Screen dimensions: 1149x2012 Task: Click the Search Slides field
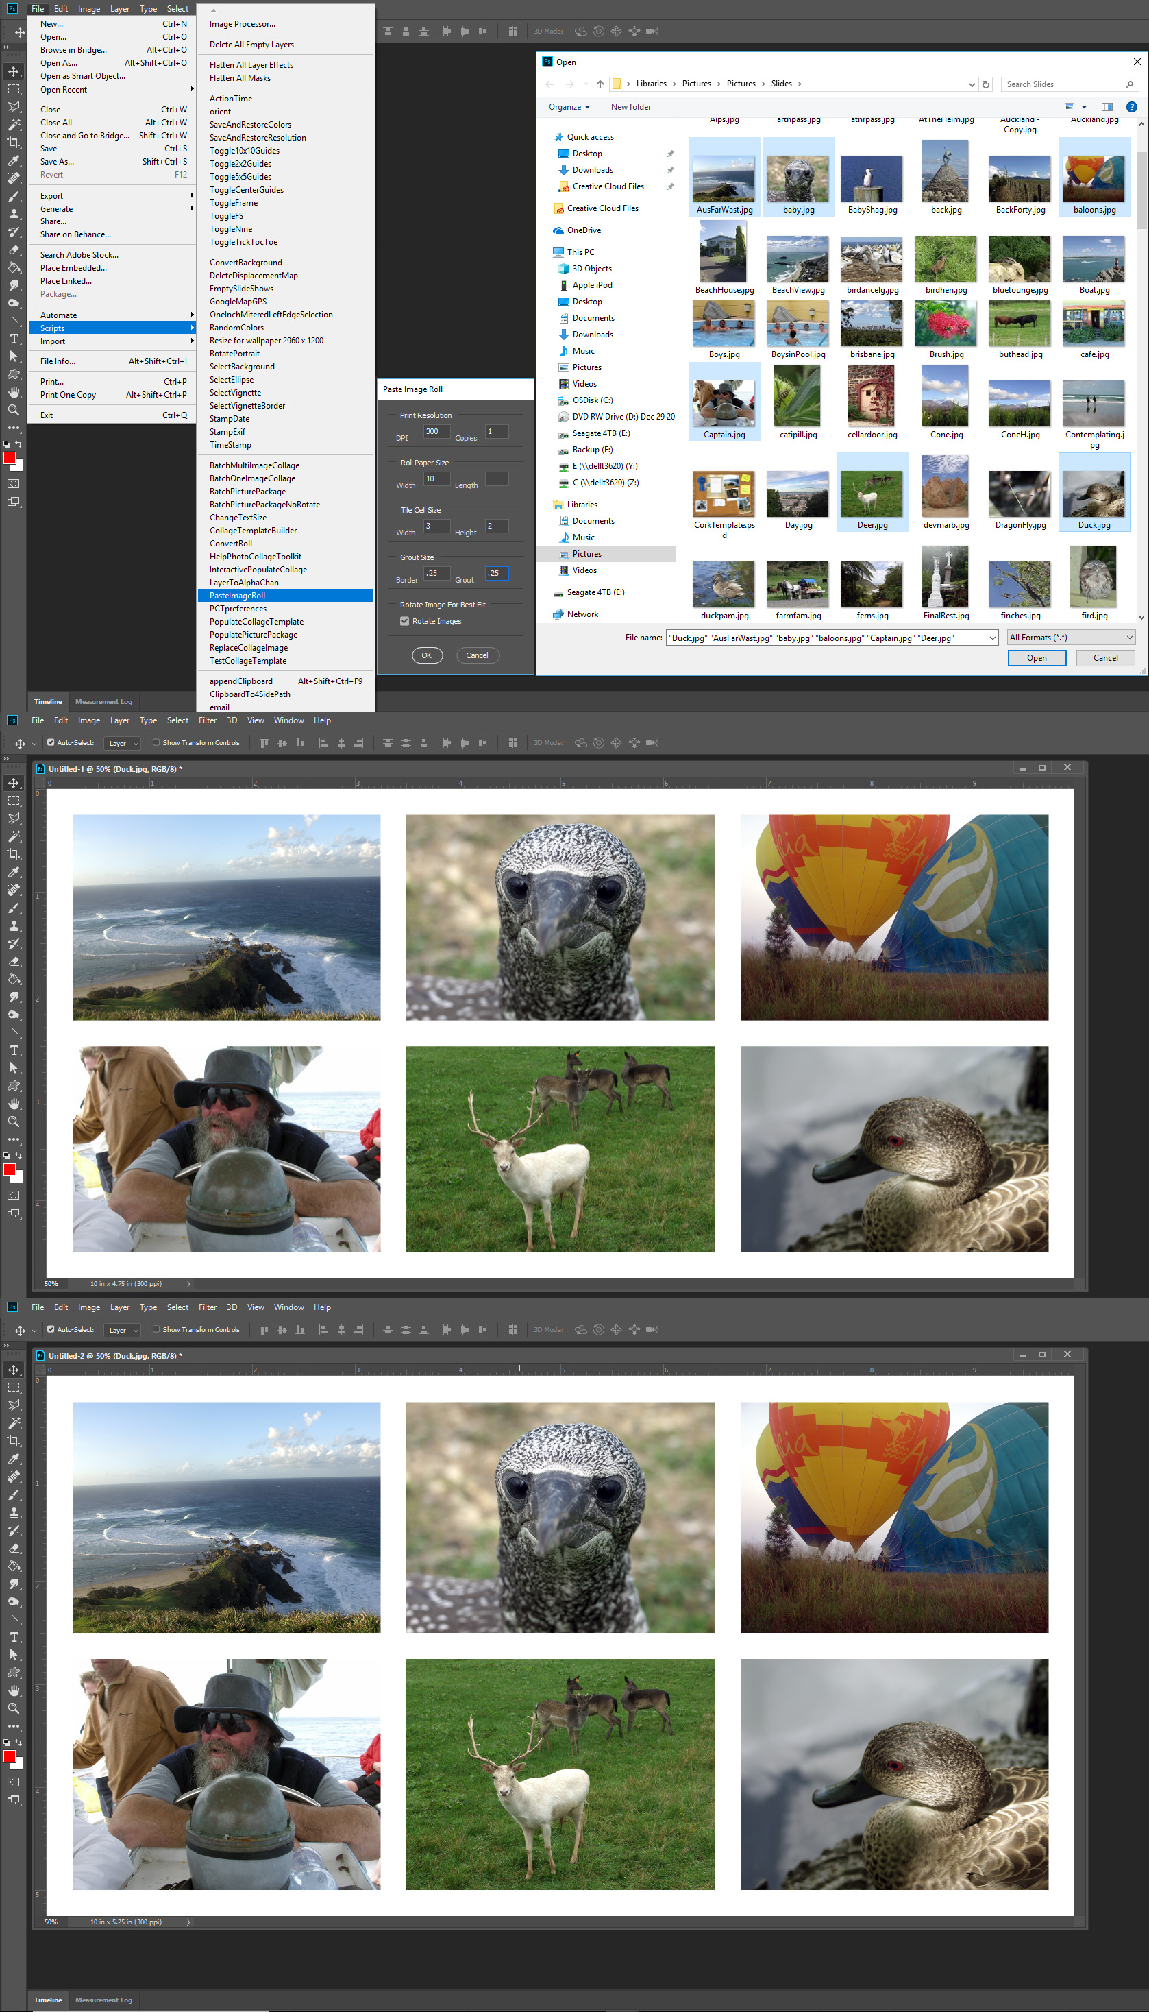tap(1070, 84)
